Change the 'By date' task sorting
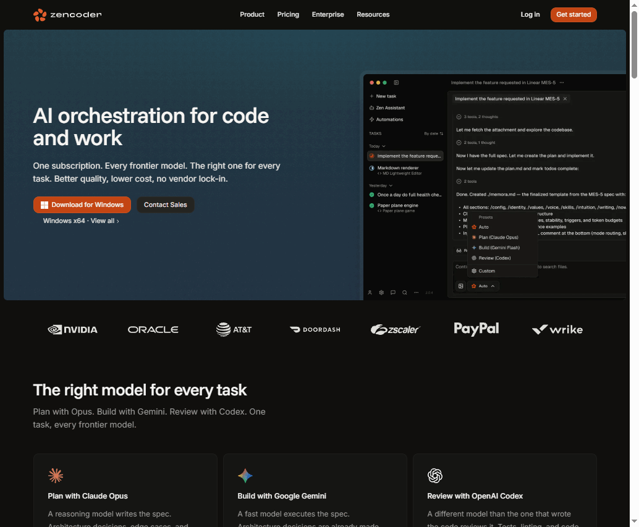This screenshot has height=527, width=639. coord(433,133)
